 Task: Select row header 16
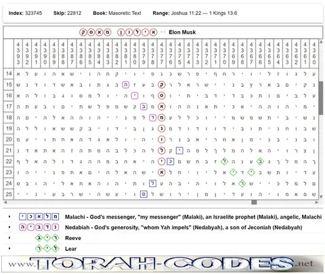(x=9, y=96)
